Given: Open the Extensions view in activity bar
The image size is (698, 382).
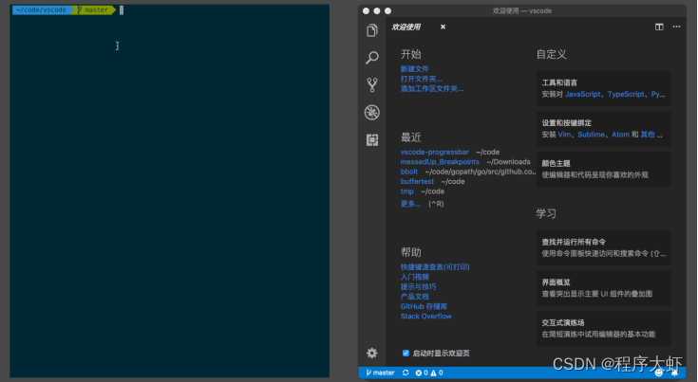Looking at the screenshot, I should (372, 140).
